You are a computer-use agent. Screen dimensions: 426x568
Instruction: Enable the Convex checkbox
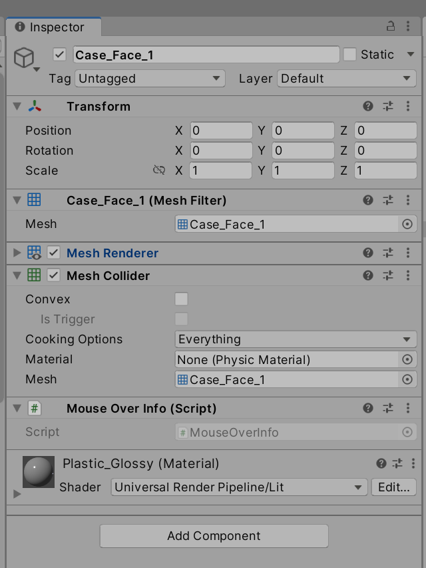pyautogui.click(x=181, y=299)
